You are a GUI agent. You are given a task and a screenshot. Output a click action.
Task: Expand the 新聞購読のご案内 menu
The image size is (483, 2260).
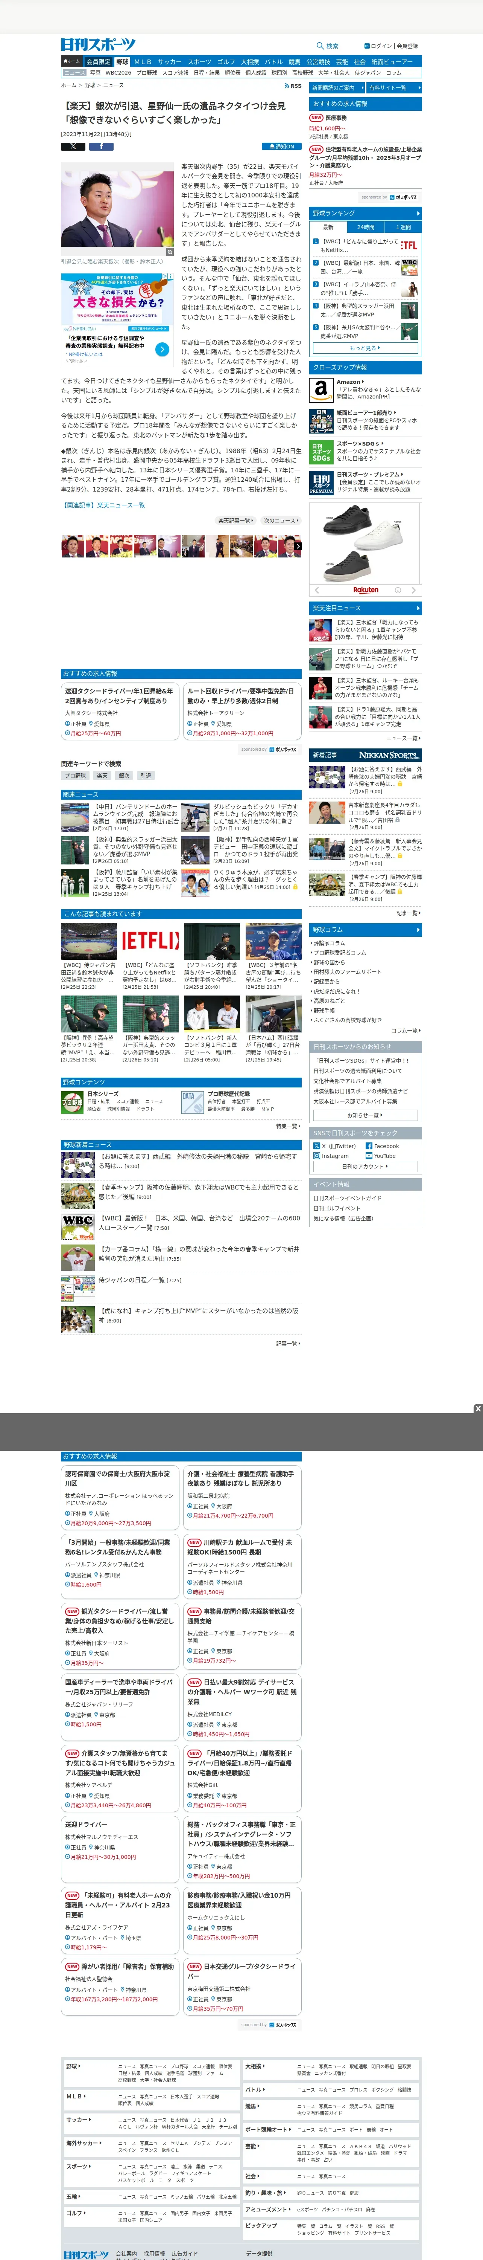[337, 88]
